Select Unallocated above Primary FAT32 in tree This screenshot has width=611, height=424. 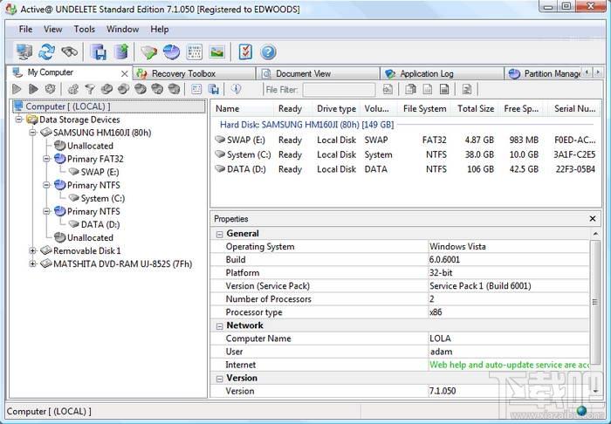pyautogui.click(x=90, y=146)
